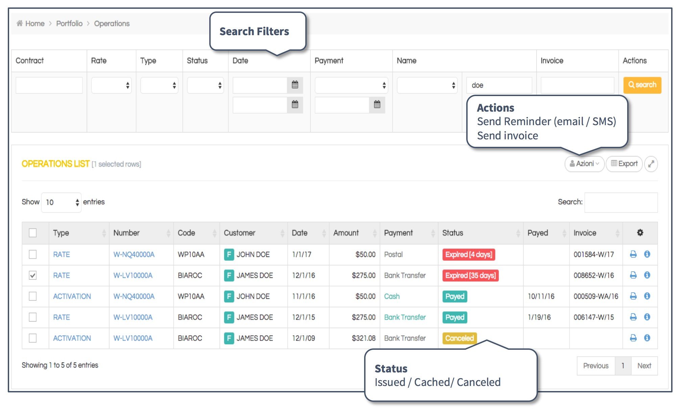685x412 pixels.
Task: Open contract W-NQ40000A link in first row
Action: tap(134, 254)
